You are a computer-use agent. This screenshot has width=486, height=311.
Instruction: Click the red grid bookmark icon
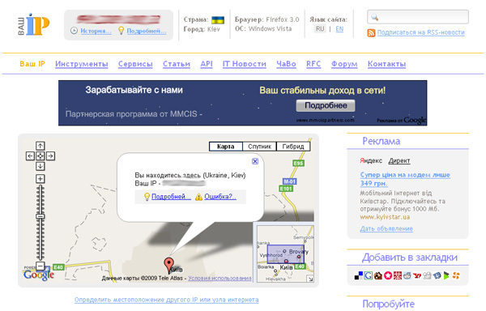point(398,275)
